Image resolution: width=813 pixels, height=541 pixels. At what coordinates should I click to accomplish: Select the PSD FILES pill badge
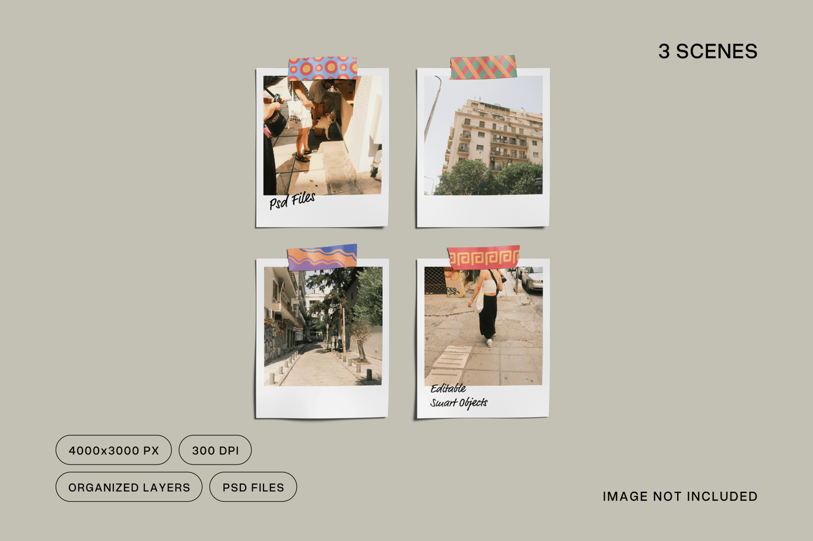253,487
